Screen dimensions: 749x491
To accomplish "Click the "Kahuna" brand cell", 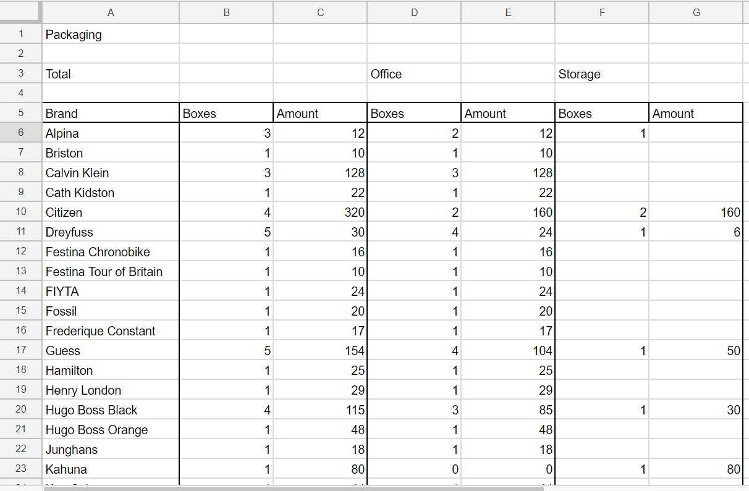I will (111, 469).
